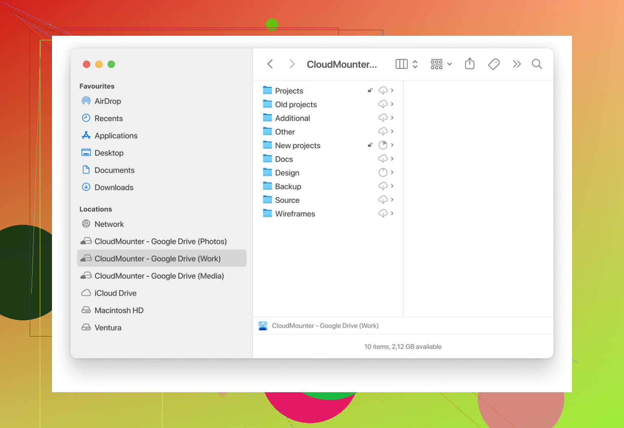Click the New projects sync progress icon
Screen dimensions: 624x428
point(383,145)
